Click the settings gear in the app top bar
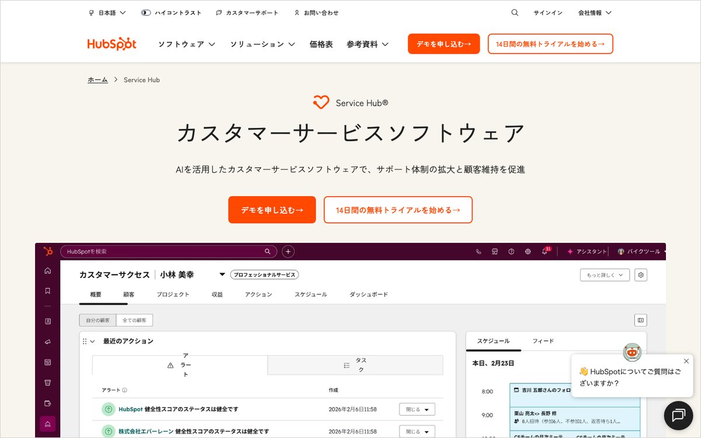701x438 pixels. pyautogui.click(x=528, y=252)
